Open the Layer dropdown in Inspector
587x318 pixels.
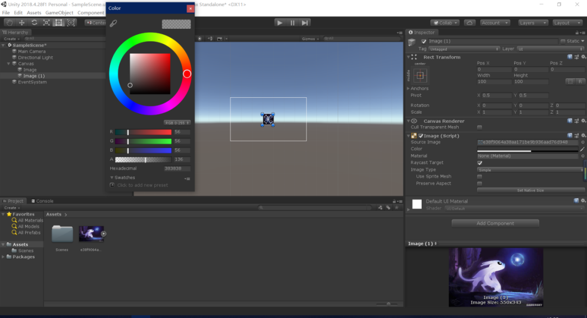pos(550,49)
